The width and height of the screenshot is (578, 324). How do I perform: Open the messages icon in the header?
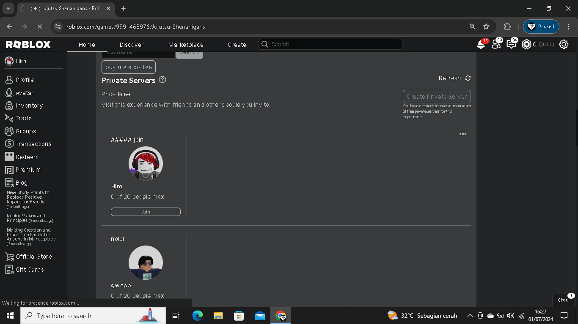[x=511, y=44]
